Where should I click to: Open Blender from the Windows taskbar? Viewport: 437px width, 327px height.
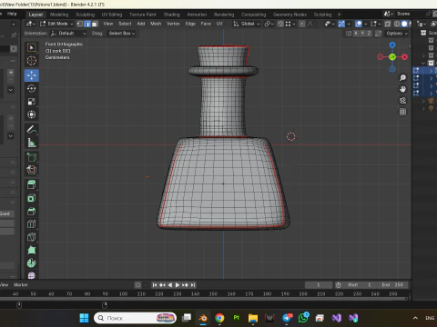click(x=203, y=318)
